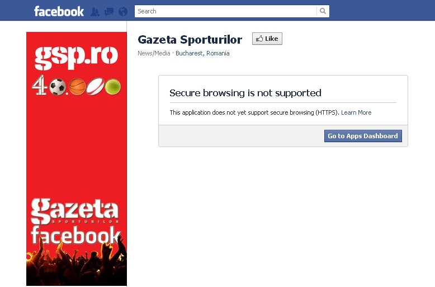Open the notifications globe icon
Viewport: 435px width, 287px height.
(x=123, y=12)
